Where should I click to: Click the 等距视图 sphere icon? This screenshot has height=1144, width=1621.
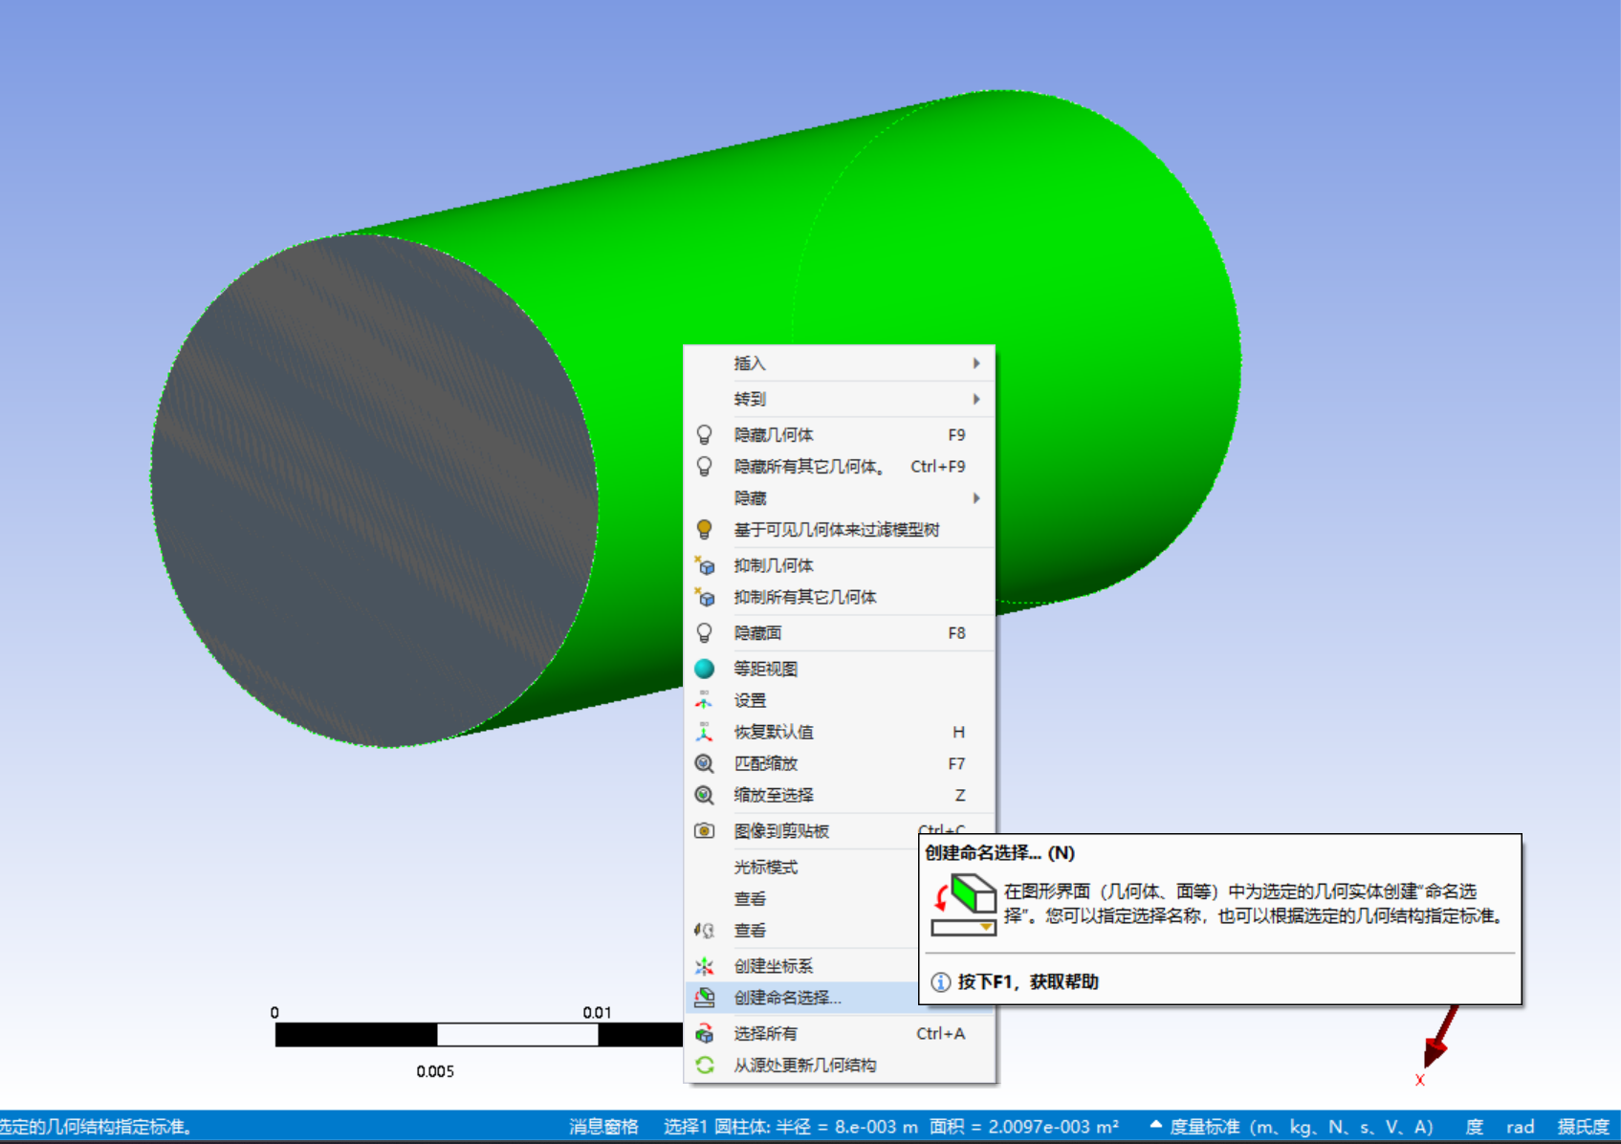click(704, 669)
